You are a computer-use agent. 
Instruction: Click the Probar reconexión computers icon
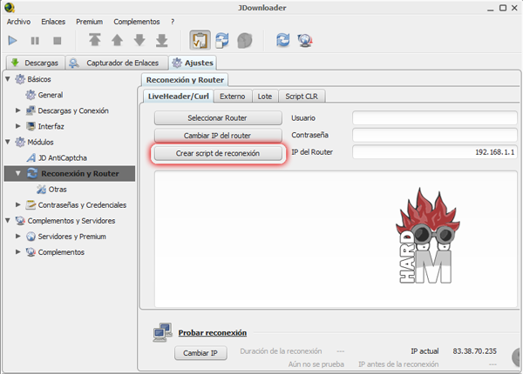[x=162, y=332]
